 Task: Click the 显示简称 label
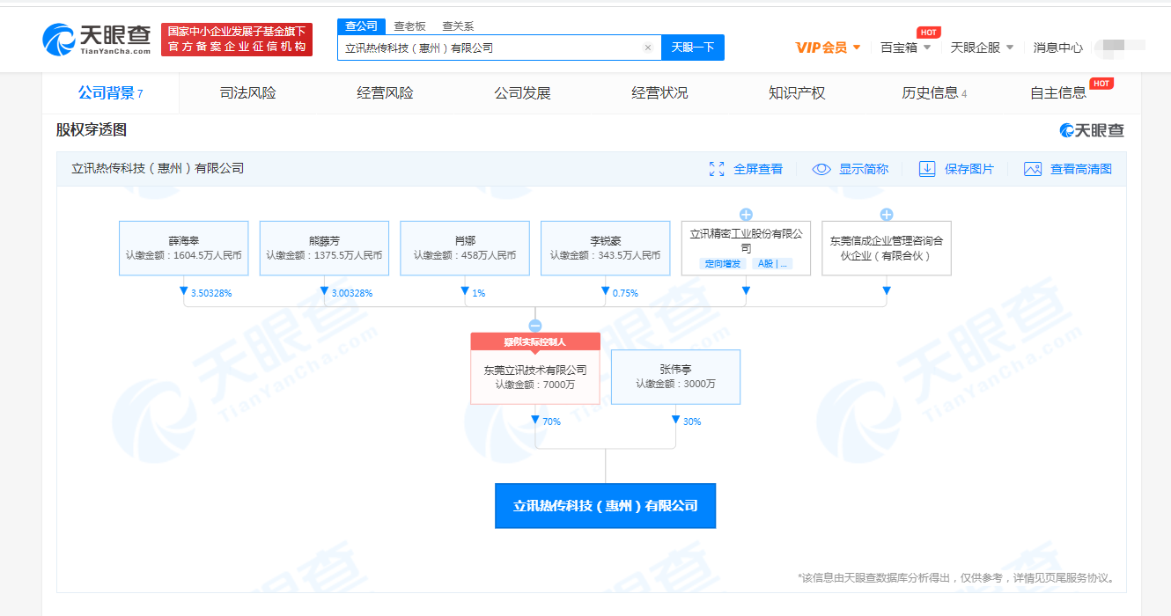864,169
